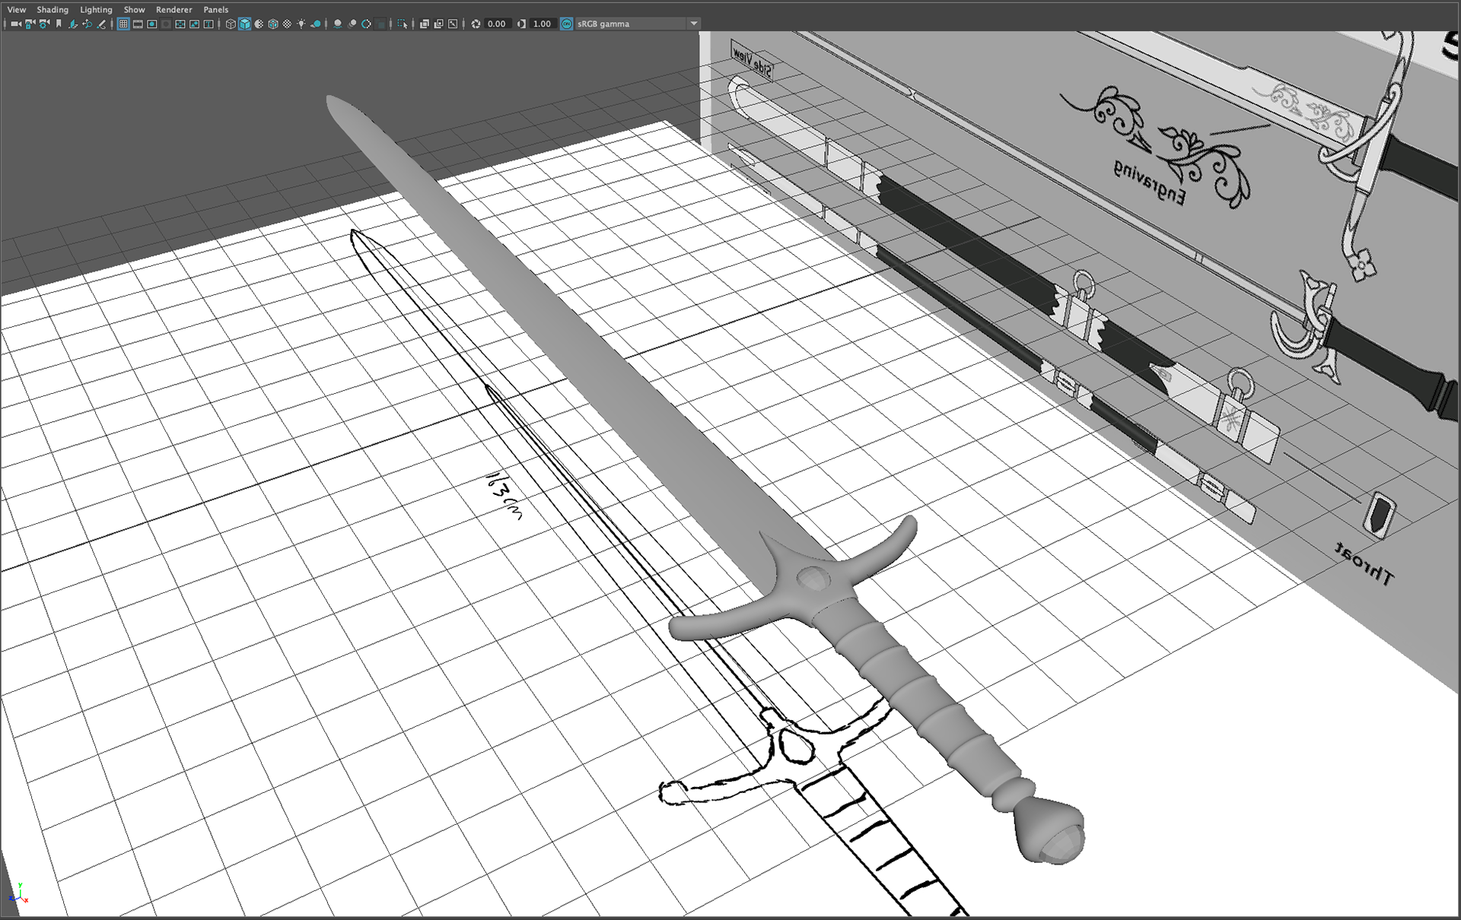
Task: Open the Renderer menu
Action: coord(173,10)
